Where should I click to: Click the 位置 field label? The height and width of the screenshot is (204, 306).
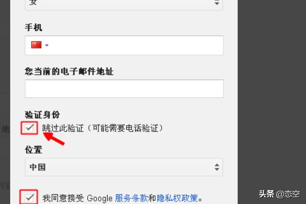[33, 150]
